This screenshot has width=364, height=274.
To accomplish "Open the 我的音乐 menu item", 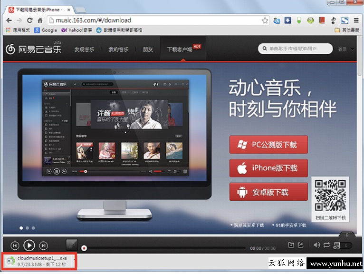I will 118,49.
